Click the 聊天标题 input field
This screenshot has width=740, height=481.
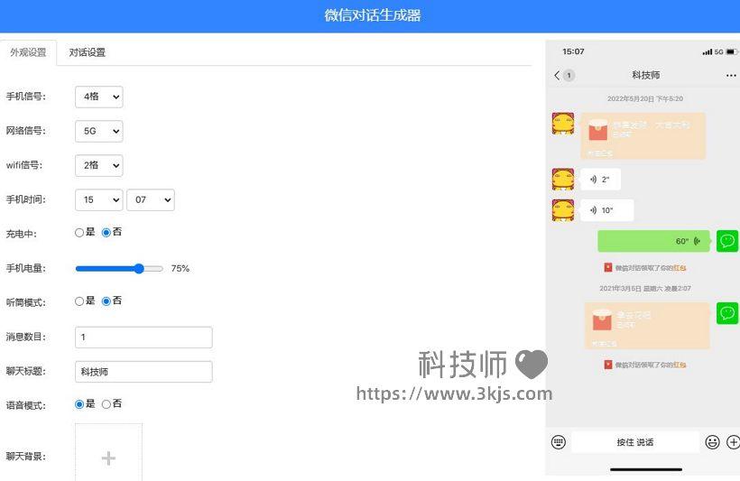pos(143,372)
